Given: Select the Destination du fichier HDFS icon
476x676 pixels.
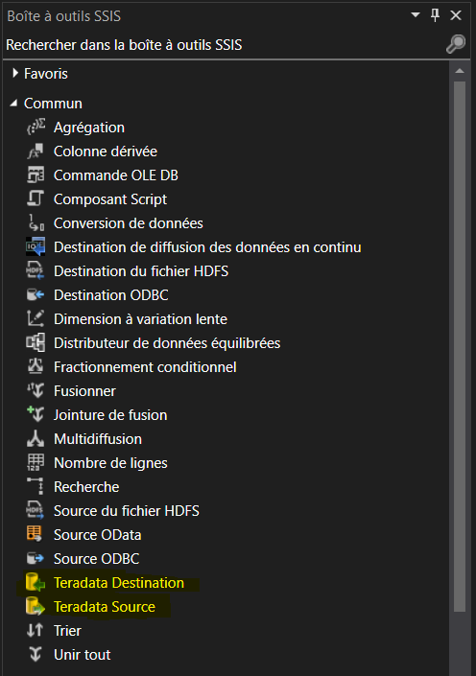Looking at the screenshot, I should click(36, 271).
